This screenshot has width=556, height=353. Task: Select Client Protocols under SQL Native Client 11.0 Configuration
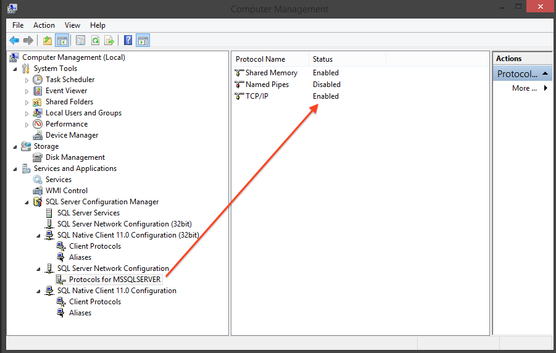pos(95,302)
